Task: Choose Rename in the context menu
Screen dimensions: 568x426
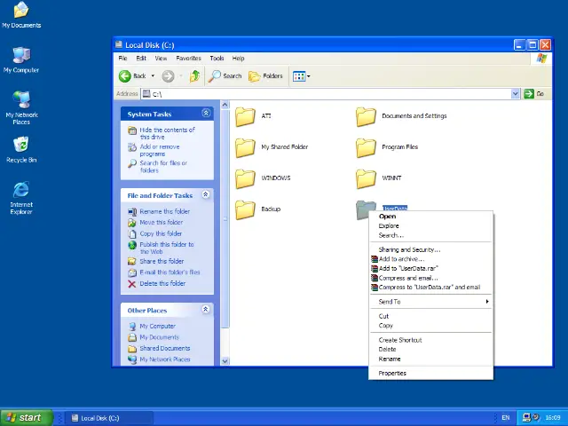Action: pyautogui.click(x=430, y=359)
